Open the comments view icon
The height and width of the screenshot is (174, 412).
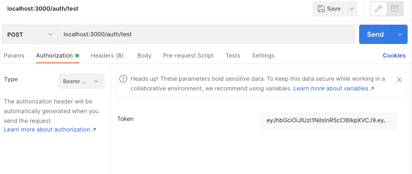395,9
